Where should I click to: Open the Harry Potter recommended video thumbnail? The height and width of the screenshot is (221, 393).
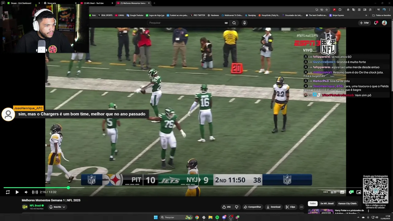321,211
